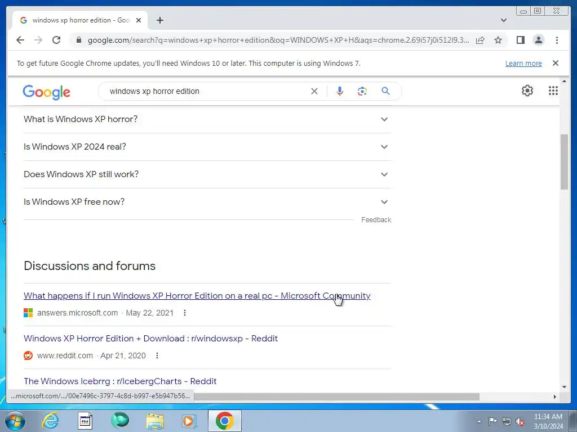577x432 pixels.
Task: Open the tab search dropdown arrow
Action: point(503,20)
